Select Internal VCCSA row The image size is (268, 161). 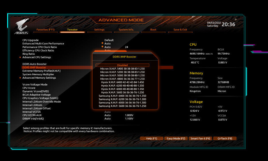pos(32,112)
